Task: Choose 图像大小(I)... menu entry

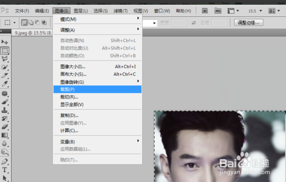Action: tap(97, 67)
